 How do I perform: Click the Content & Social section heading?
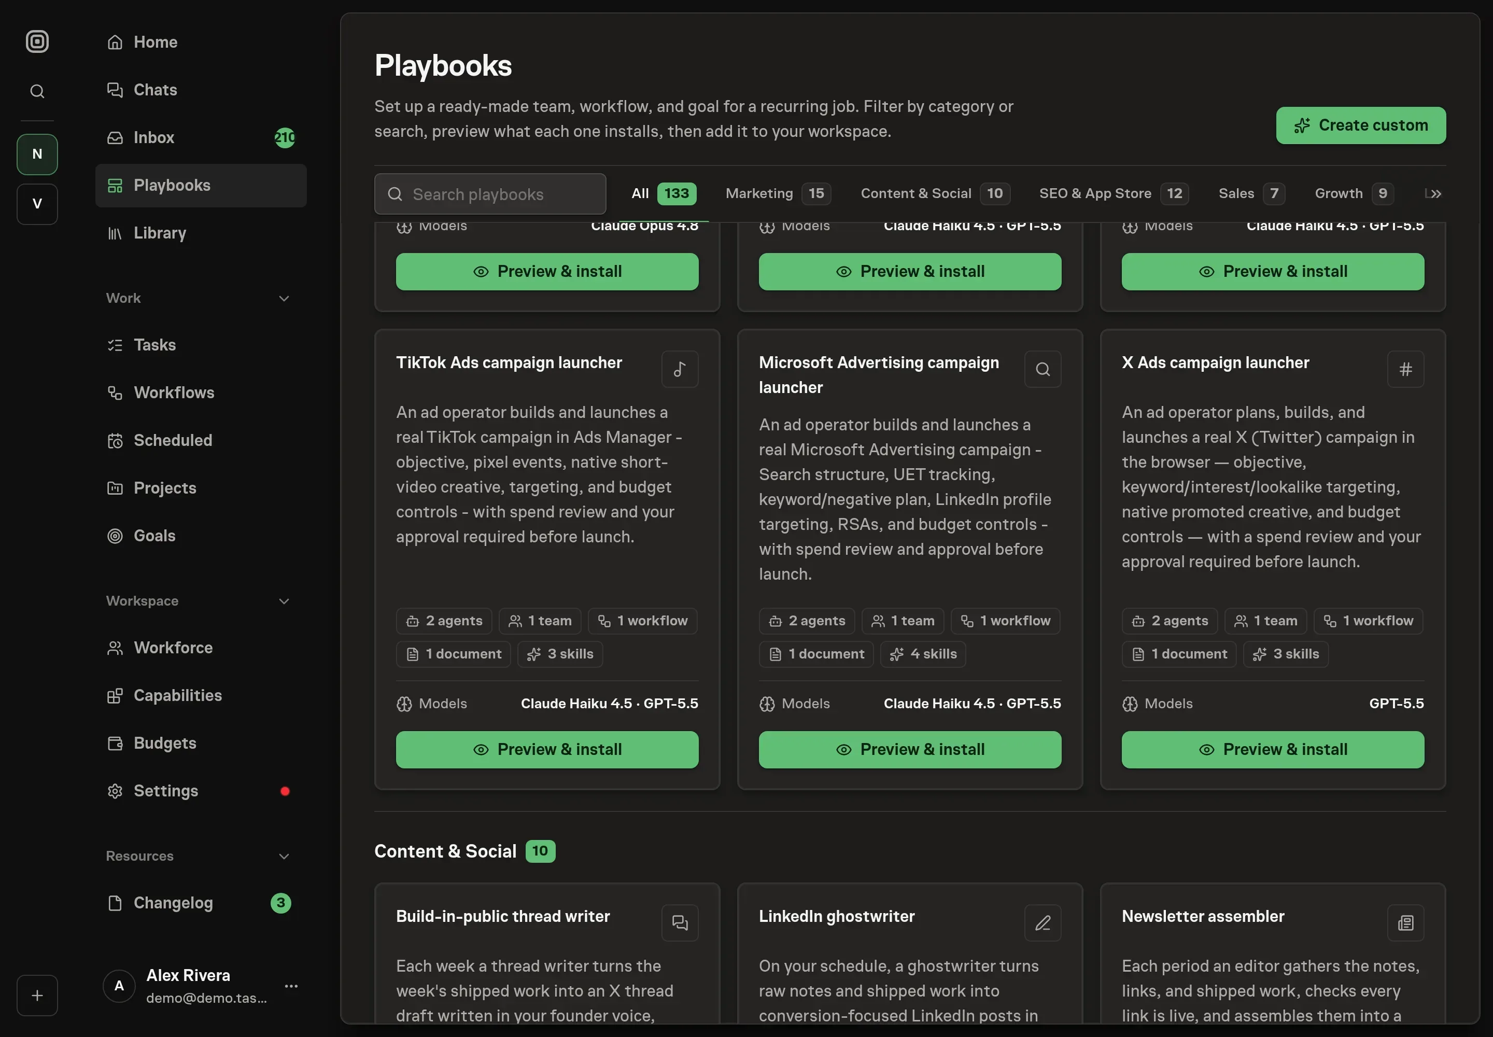point(445,851)
